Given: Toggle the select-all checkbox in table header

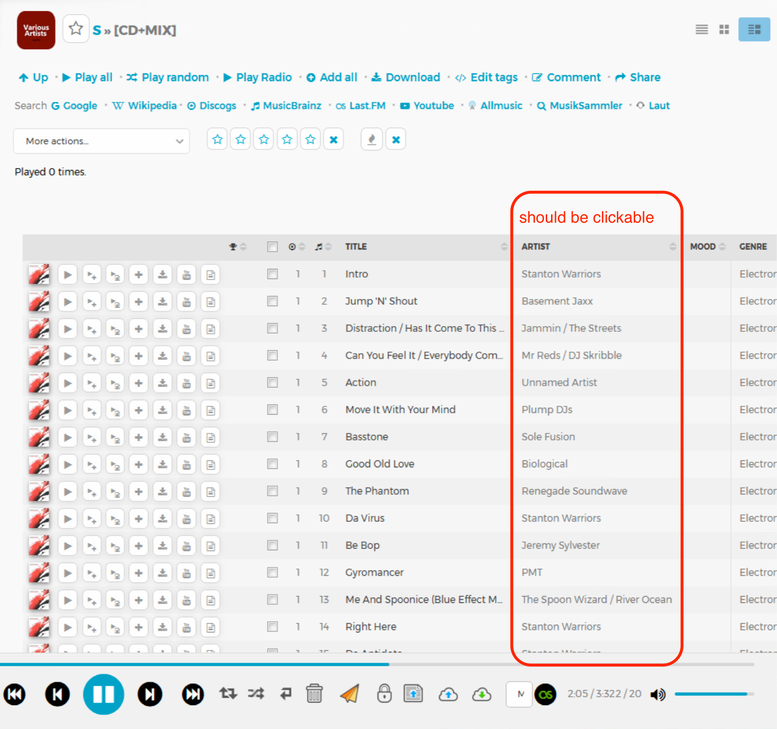Looking at the screenshot, I should coord(272,247).
